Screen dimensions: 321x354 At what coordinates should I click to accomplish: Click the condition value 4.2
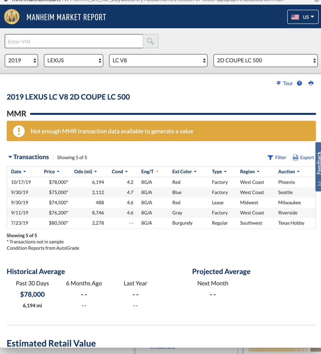coord(130,182)
